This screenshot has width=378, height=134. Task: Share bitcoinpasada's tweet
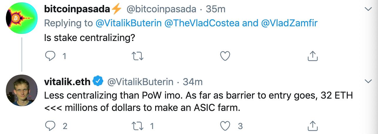312,56
